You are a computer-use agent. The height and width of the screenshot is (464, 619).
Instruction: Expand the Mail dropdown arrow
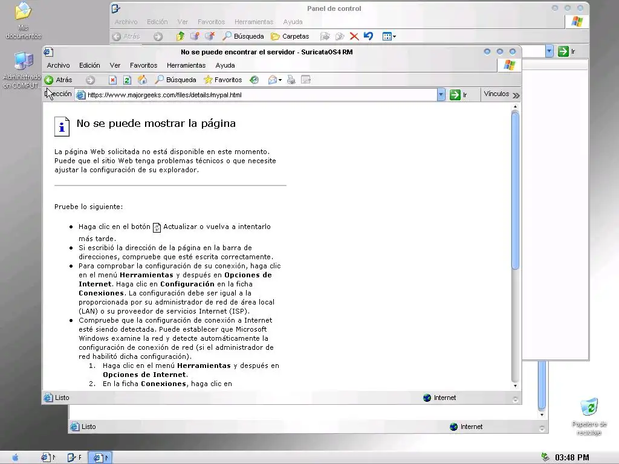point(280,80)
